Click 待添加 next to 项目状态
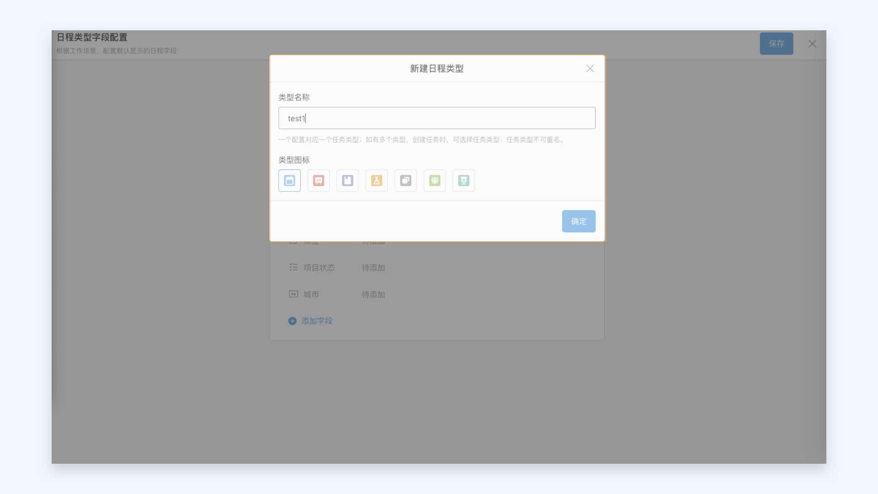Viewport: 878px width, 494px height. [373, 268]
